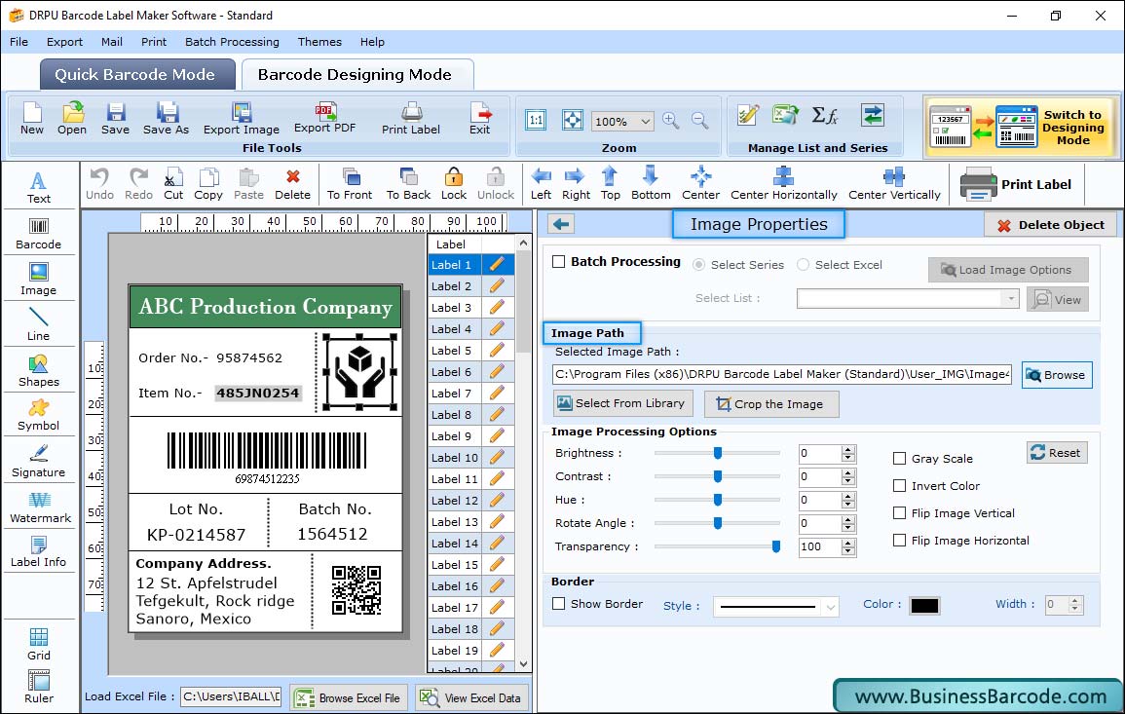Create a New label file
The image size is (1125, 714).
tap(31, 119)
